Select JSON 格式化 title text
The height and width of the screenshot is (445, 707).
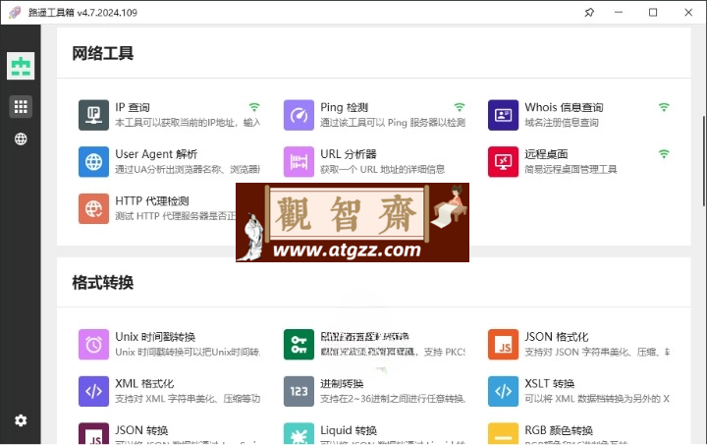[557, 337]
